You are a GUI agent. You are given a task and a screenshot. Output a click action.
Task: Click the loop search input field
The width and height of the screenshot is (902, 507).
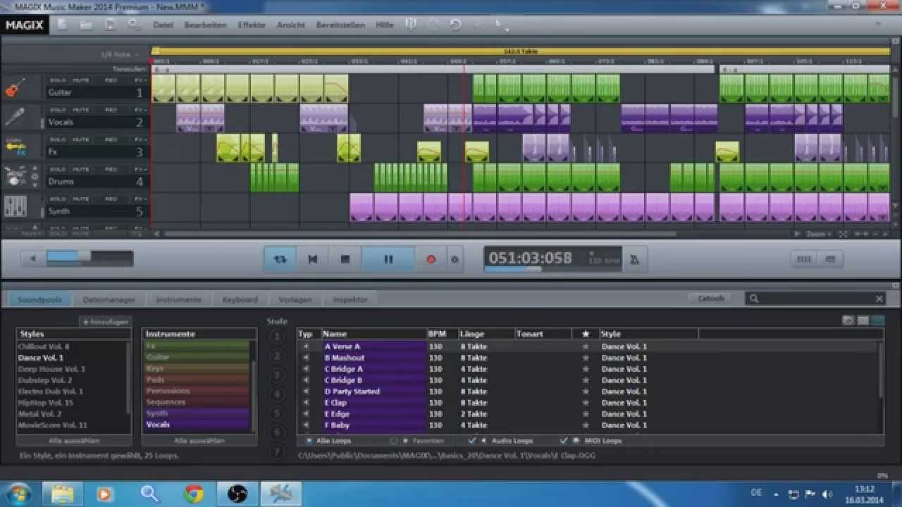click(815, 299)
